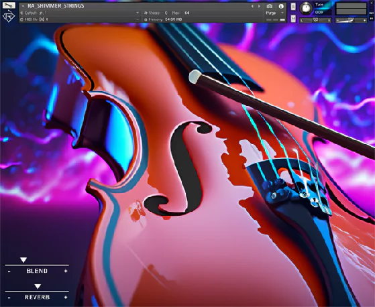The height and width of the screenshot is (307, 375).
Task: Click the plus icon next to BLEND
Action: pos(66,271)
